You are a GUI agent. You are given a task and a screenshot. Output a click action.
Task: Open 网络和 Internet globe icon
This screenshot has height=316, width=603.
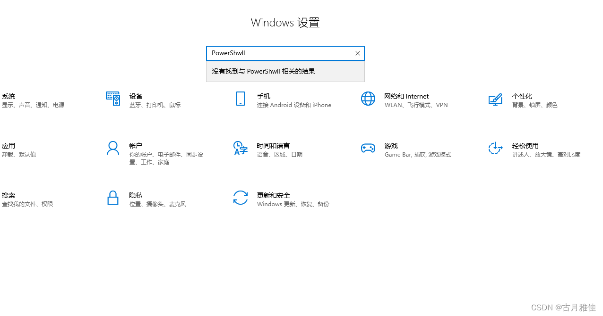[x=368, y=99]
